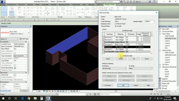Image resolution: width=179 pixels, height=101 pixels.
Task: Open the Walls (1) filter dropdown
Action: (x=9, y=39)
